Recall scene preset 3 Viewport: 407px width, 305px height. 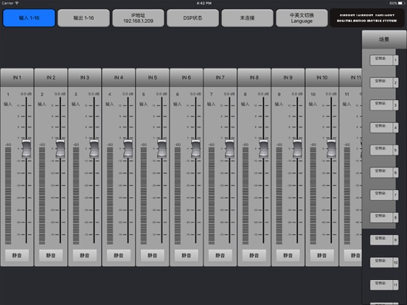point(384,105)
